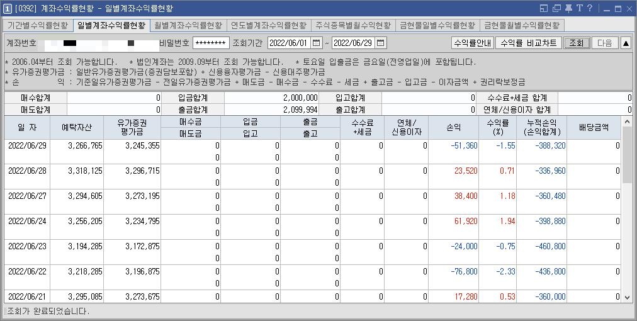Click the 연체/신용이자 column header
The height and width of the screenshot is (321, 637).
406,128
